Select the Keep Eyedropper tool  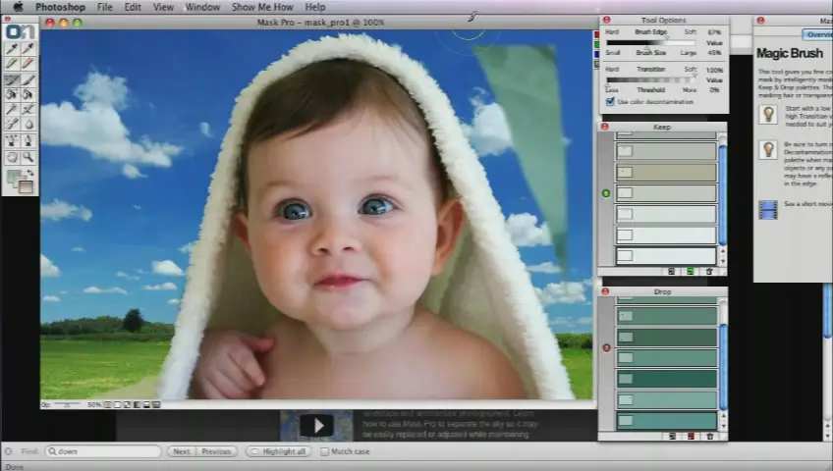[x=12, y=49]
